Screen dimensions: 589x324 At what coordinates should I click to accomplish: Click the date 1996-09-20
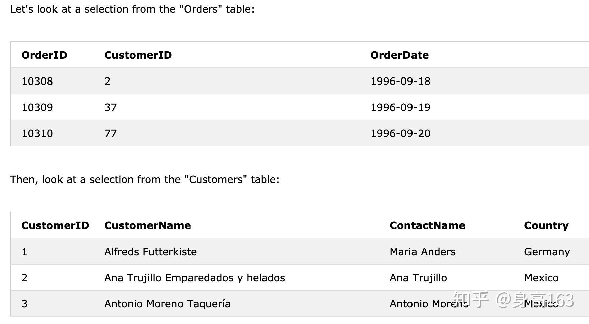click(400, 133)
